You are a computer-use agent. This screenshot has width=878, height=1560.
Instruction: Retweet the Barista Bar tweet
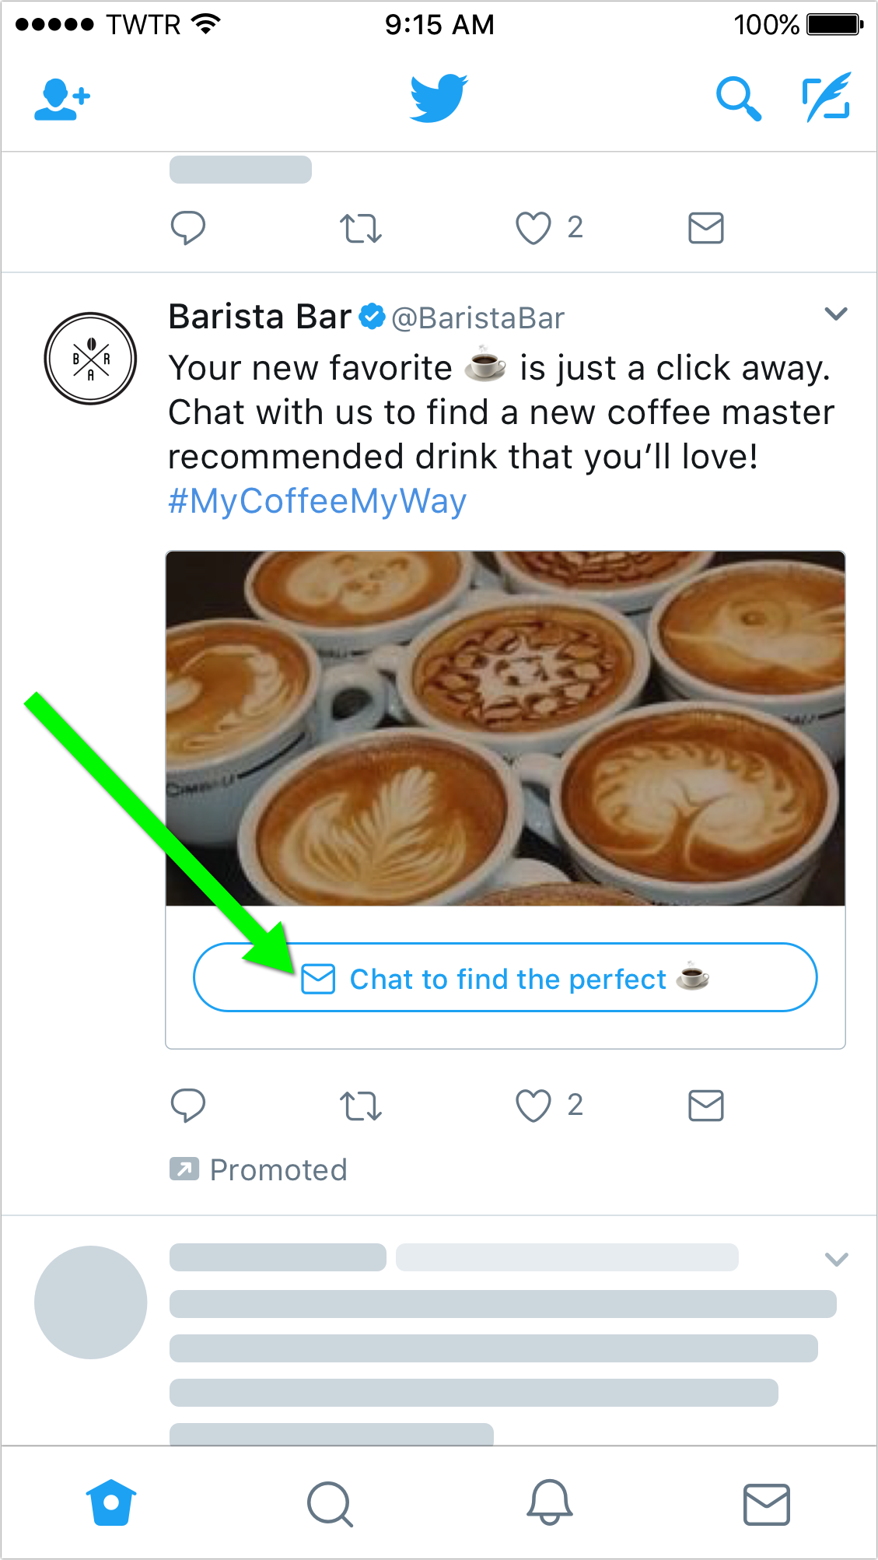(360, 1106)
